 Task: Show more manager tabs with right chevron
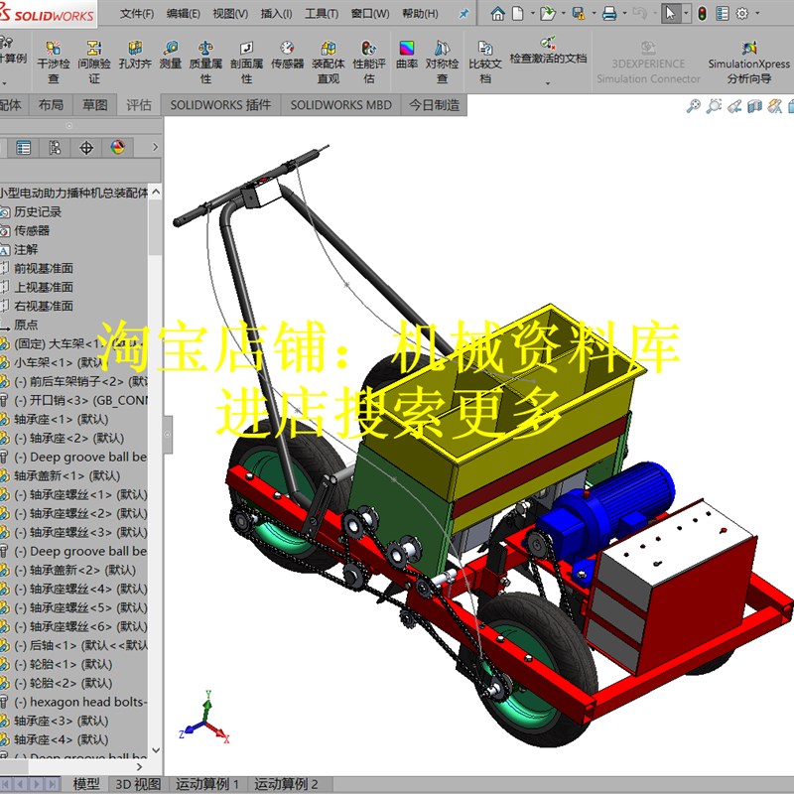pos(155,147)
